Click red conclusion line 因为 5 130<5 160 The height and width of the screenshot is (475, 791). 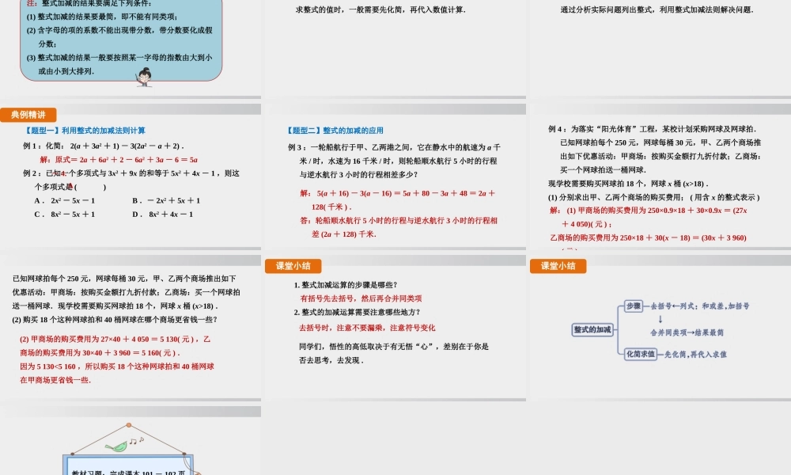(117, 373)
